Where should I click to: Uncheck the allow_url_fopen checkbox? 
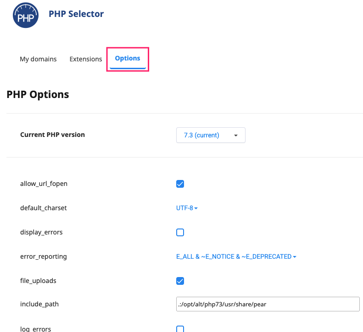tap(180, 184)
